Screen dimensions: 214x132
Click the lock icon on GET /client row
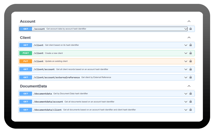click(190, 45)
